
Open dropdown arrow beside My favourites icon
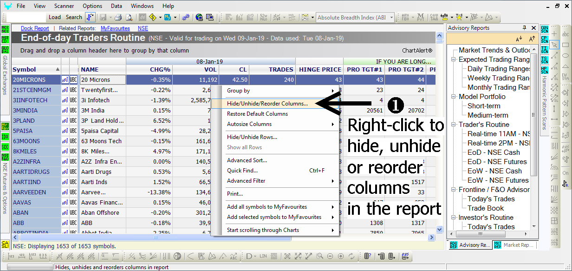[x=175, y=18]
